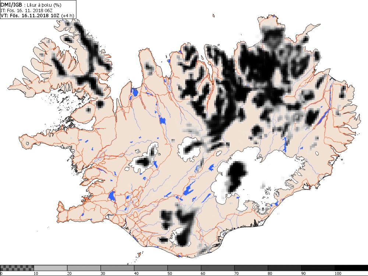The width and height of the screenshot is (368, 276).
Task: Pick the legend swatch starting at label 80
Action: [284, 268]
